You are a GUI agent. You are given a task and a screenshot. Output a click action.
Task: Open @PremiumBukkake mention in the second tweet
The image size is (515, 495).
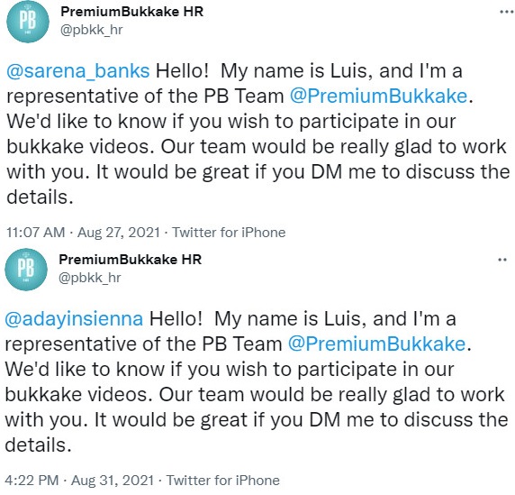pyautogui.click(x=376, y=344)
